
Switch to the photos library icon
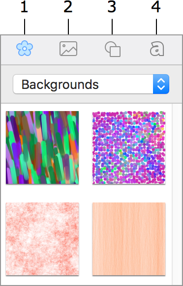pyautogui.click(x=68, y=49)
